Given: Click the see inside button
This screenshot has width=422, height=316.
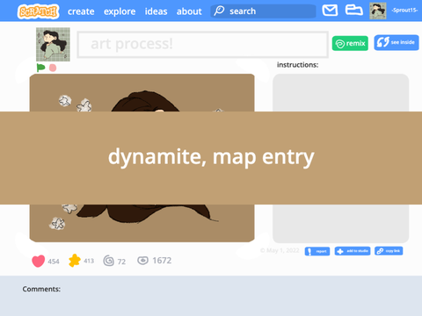Looking at the screenshot, I should tap(397, 42).
